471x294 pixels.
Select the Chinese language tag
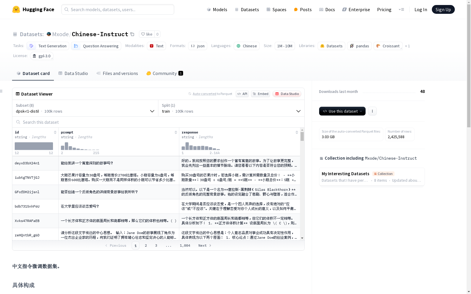click(x=246, y=46)
